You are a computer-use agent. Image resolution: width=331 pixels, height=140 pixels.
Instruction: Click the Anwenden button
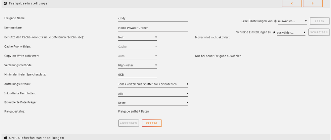click(x=128, y=123)
